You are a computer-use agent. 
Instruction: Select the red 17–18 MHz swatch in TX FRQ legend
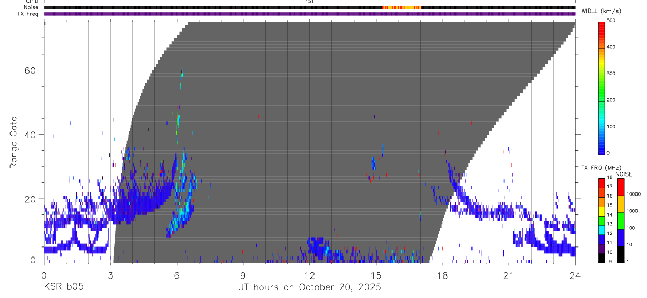601,183
